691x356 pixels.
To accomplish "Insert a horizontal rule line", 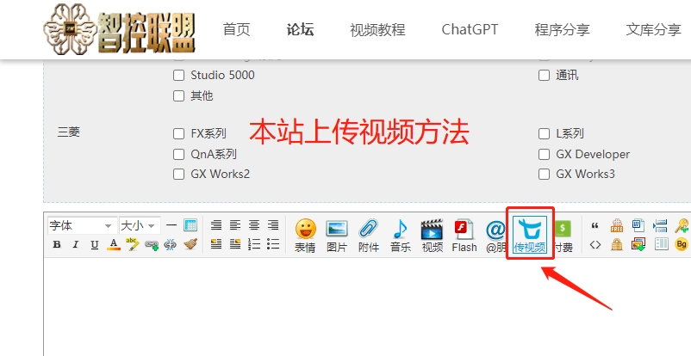I will [171, 225].
